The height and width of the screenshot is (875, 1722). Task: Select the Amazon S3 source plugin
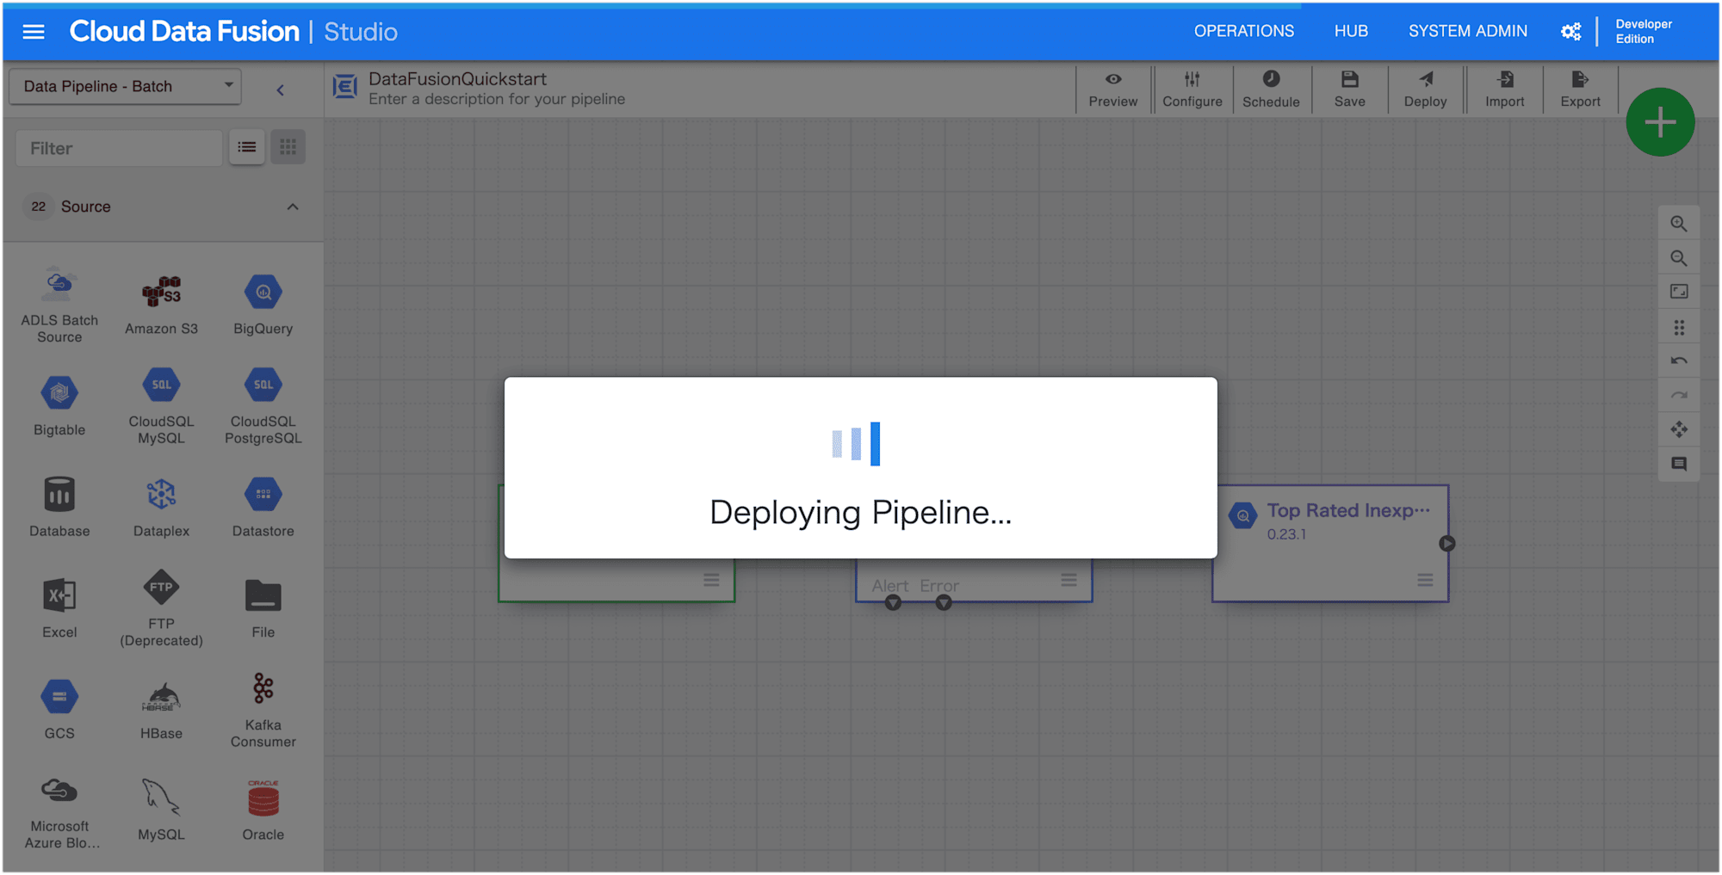[161, 305]
